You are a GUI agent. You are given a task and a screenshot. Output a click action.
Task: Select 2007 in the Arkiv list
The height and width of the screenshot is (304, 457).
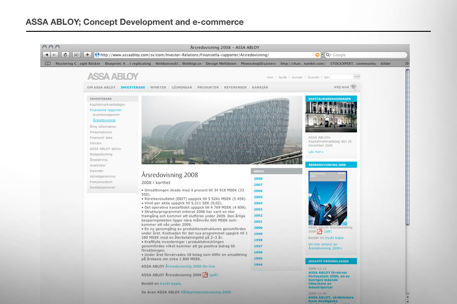pos(258,185)
